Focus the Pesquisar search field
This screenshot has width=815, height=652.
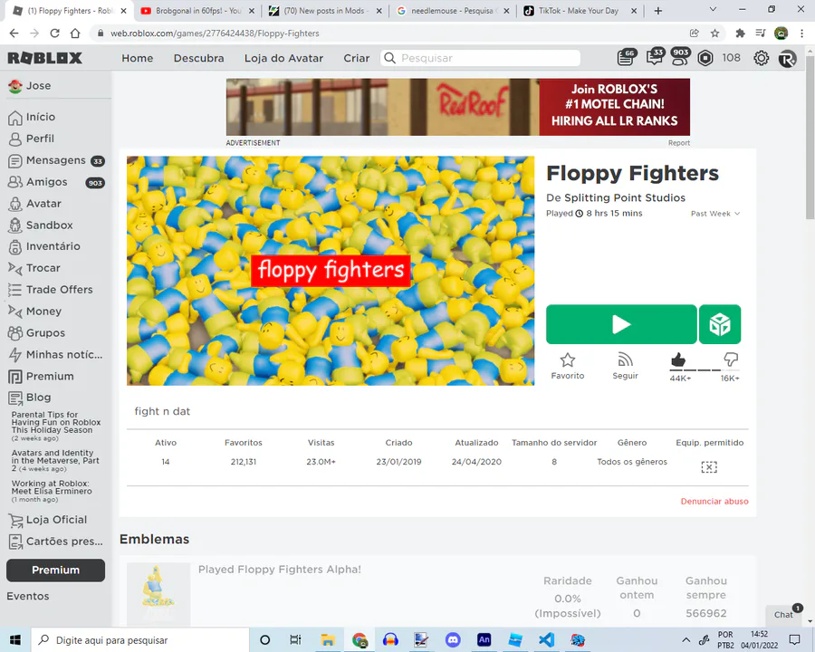(x=480, y=58)
